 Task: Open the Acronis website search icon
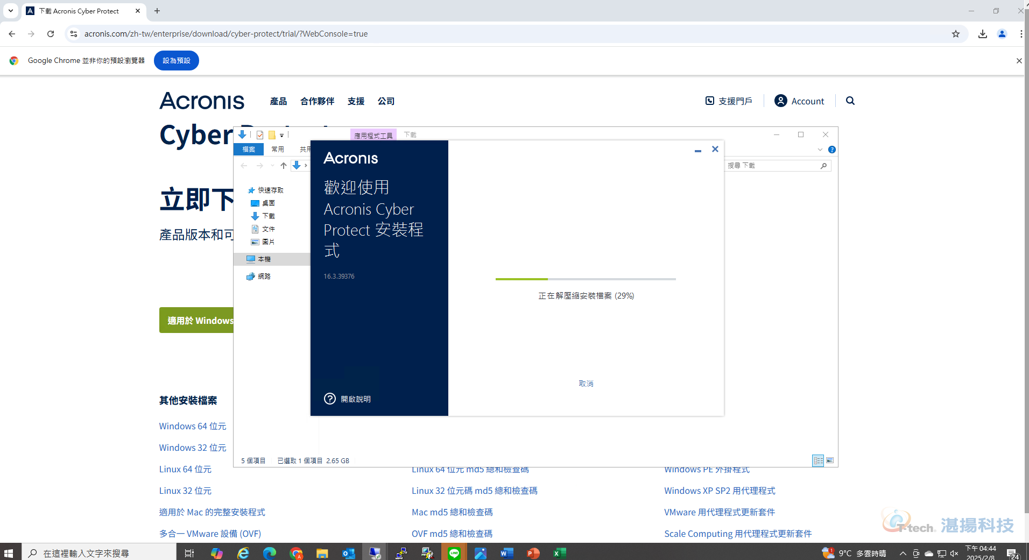[850, 101]
